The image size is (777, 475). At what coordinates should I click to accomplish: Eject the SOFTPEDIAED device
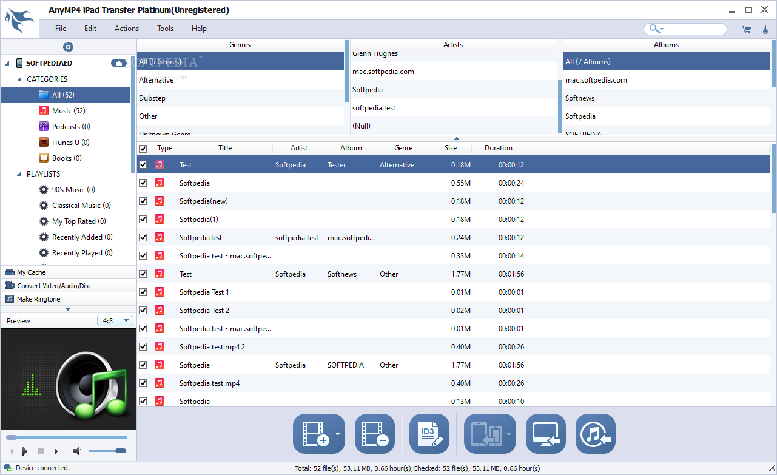[118, 63]
